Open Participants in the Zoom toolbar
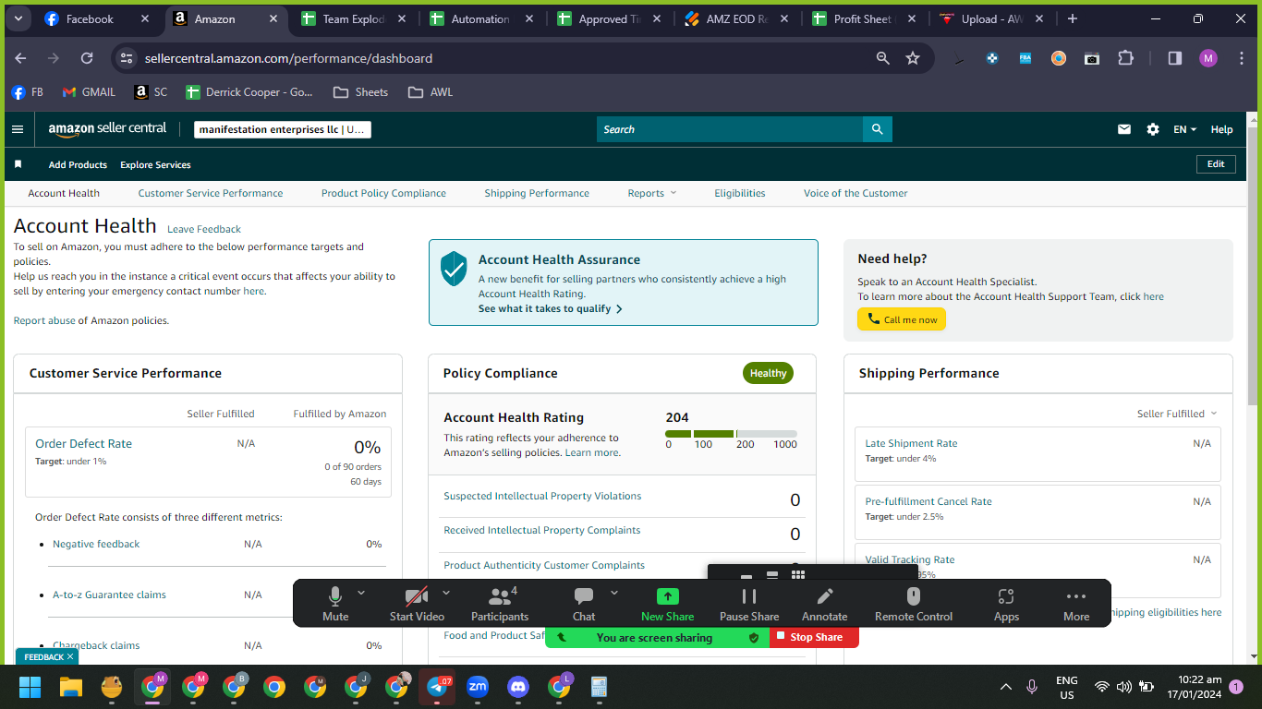 [x=500, y=605]
